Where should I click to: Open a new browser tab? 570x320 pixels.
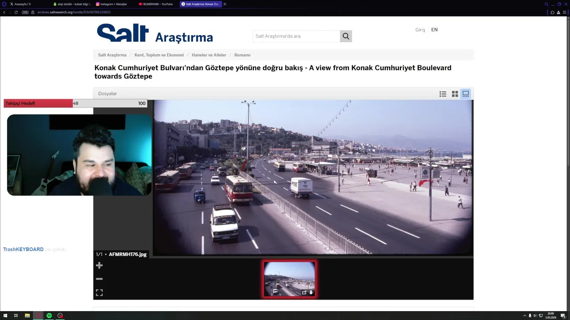224,4
